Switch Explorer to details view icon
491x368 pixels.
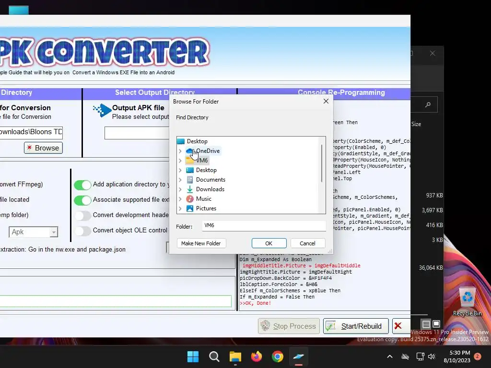(x=426, y=324)
